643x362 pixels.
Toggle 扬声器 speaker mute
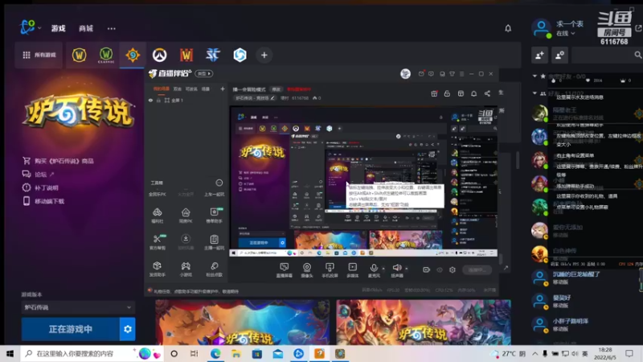(396, 270)
